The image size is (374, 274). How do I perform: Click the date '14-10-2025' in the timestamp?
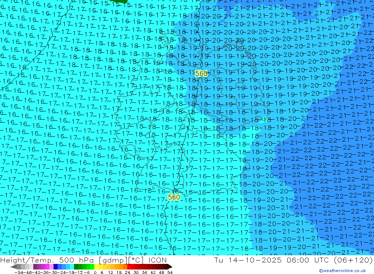255,260
